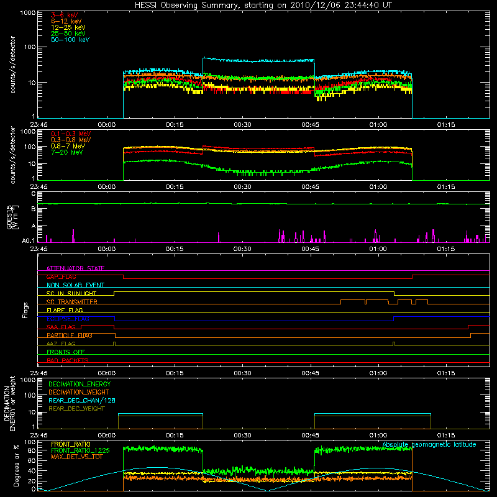The width and height of the screenshot is (497, 497).
Task: Select the GAP_FLAG label
Action: [61, 276]
